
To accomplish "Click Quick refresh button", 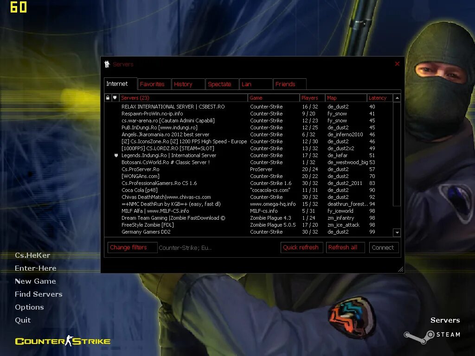I will 302,248.
